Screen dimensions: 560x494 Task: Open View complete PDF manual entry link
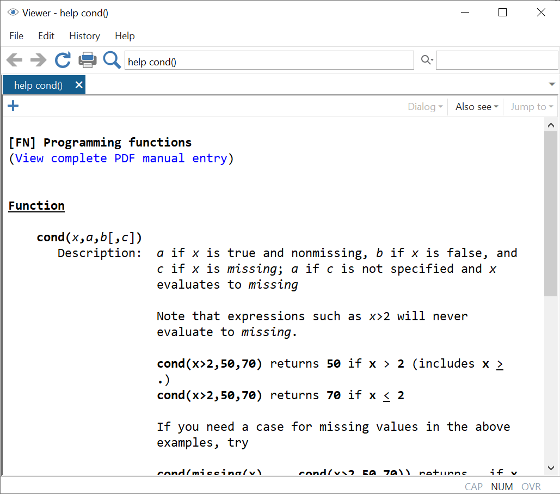coord(121,158)
